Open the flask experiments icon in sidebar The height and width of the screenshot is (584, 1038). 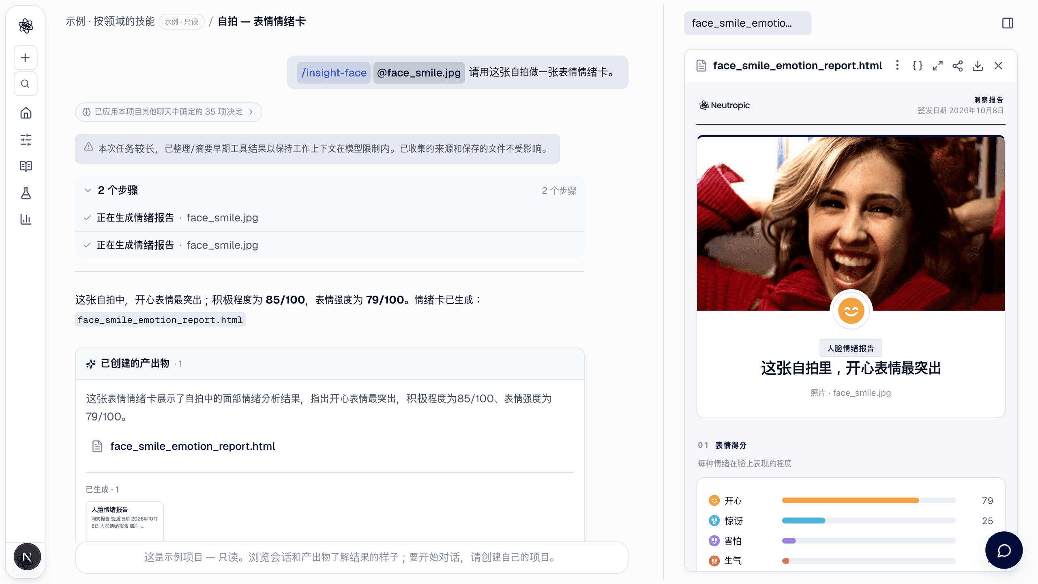[26, 193]
